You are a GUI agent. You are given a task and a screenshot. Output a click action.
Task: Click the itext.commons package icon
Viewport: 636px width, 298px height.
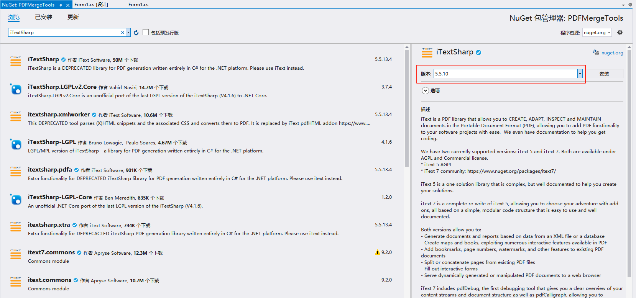[x=16, y=282]
